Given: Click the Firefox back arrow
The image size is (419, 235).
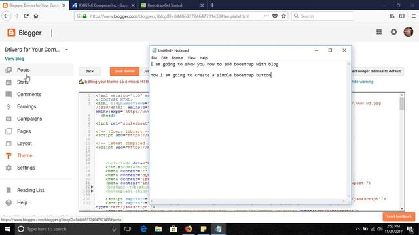Looking at the screenshot, I should coord(7,16).
